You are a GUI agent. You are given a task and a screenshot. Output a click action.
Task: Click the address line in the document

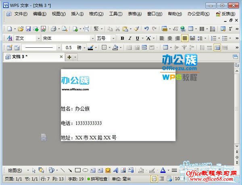click(89, 137)
